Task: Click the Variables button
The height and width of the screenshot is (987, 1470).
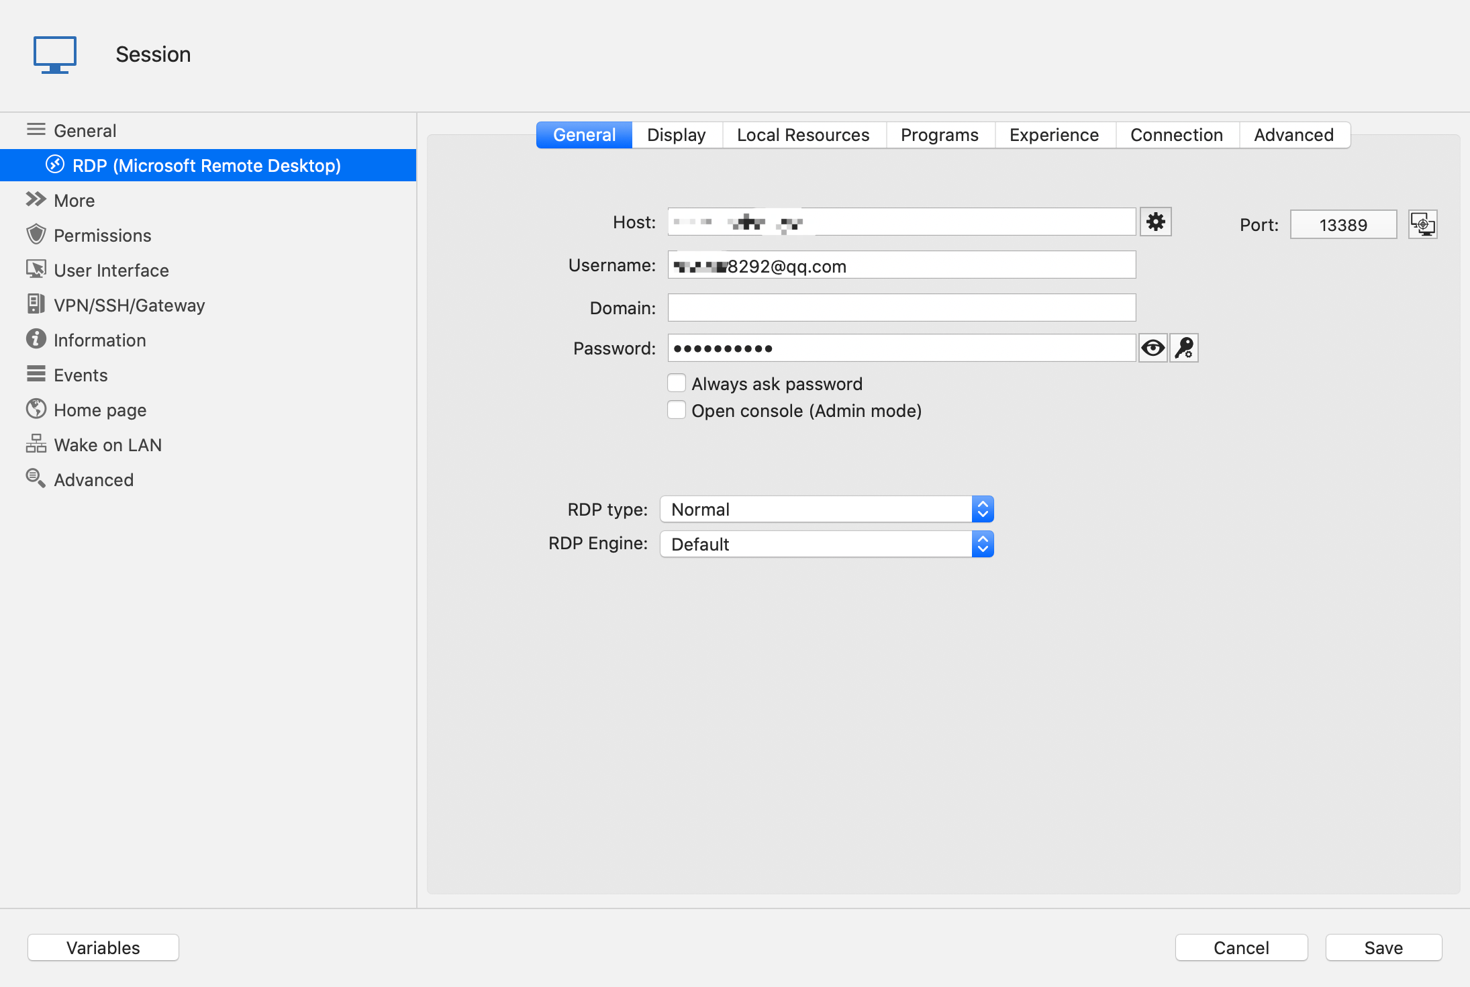Action: (103, 947)
